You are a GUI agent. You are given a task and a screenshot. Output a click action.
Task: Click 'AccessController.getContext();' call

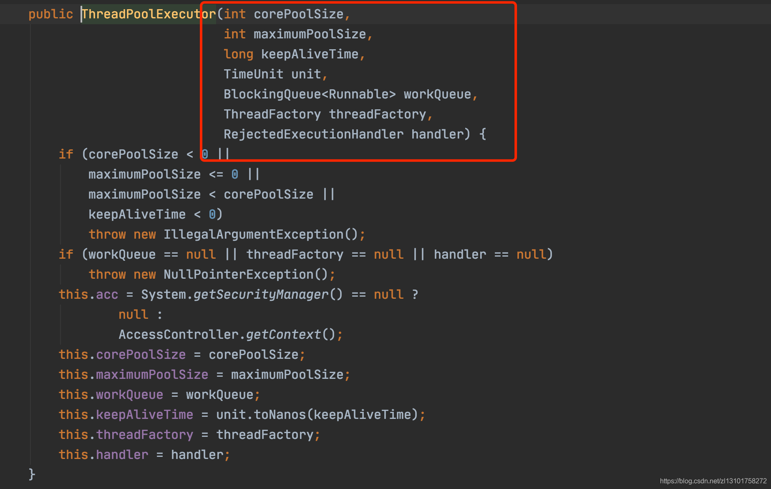231,335
